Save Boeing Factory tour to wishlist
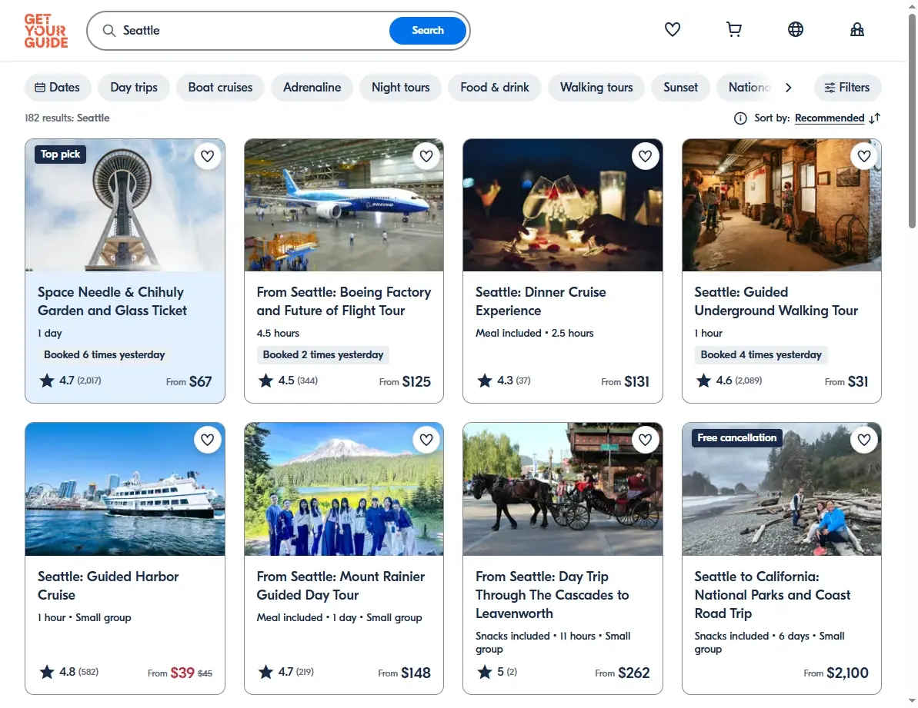Screen dimensions: 918x708 (x=426, y=156)
